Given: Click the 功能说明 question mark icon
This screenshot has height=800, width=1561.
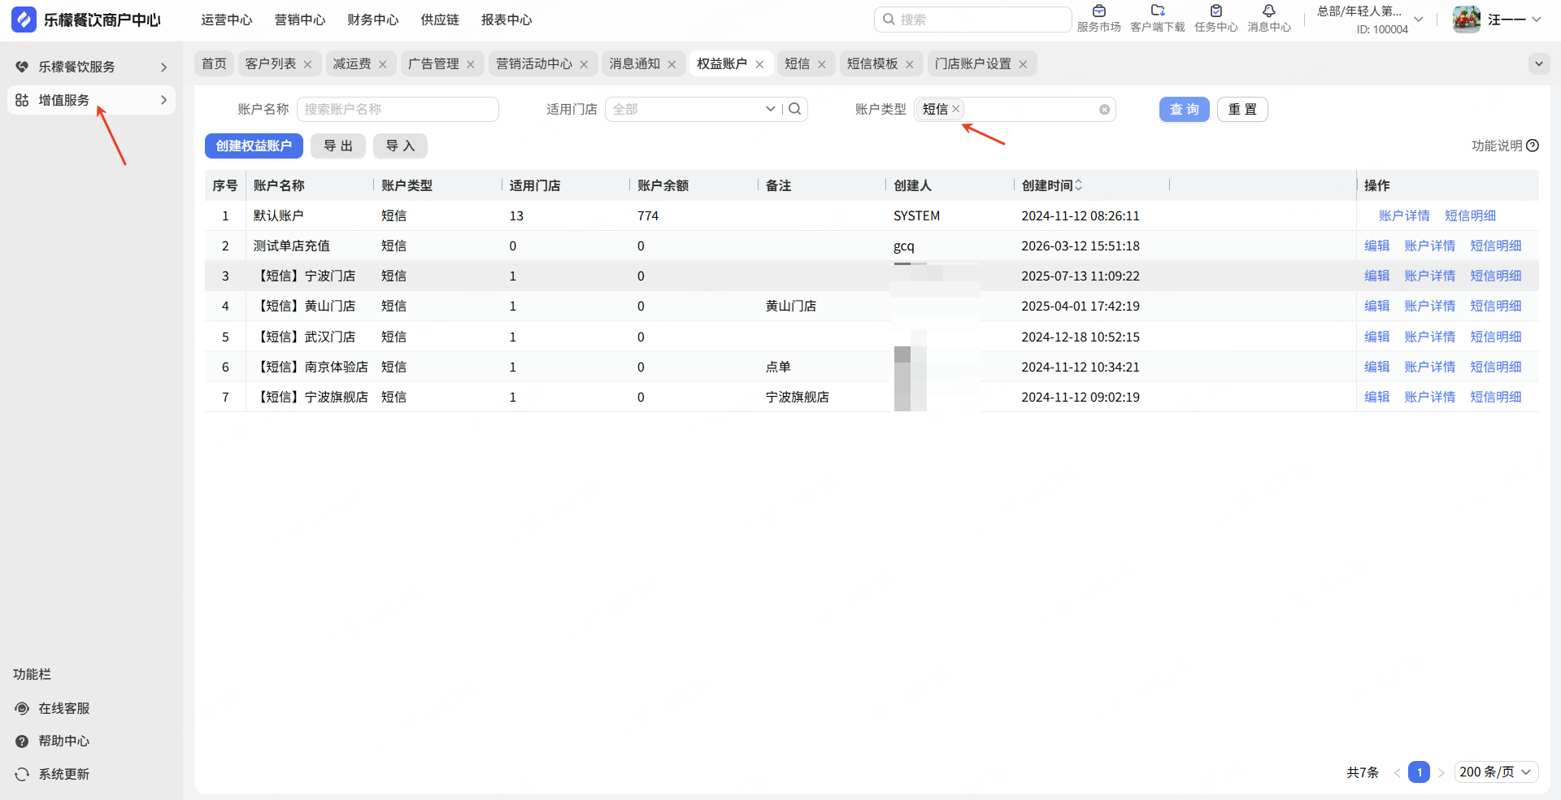Looking at the screenshot, I should 1533,146.
